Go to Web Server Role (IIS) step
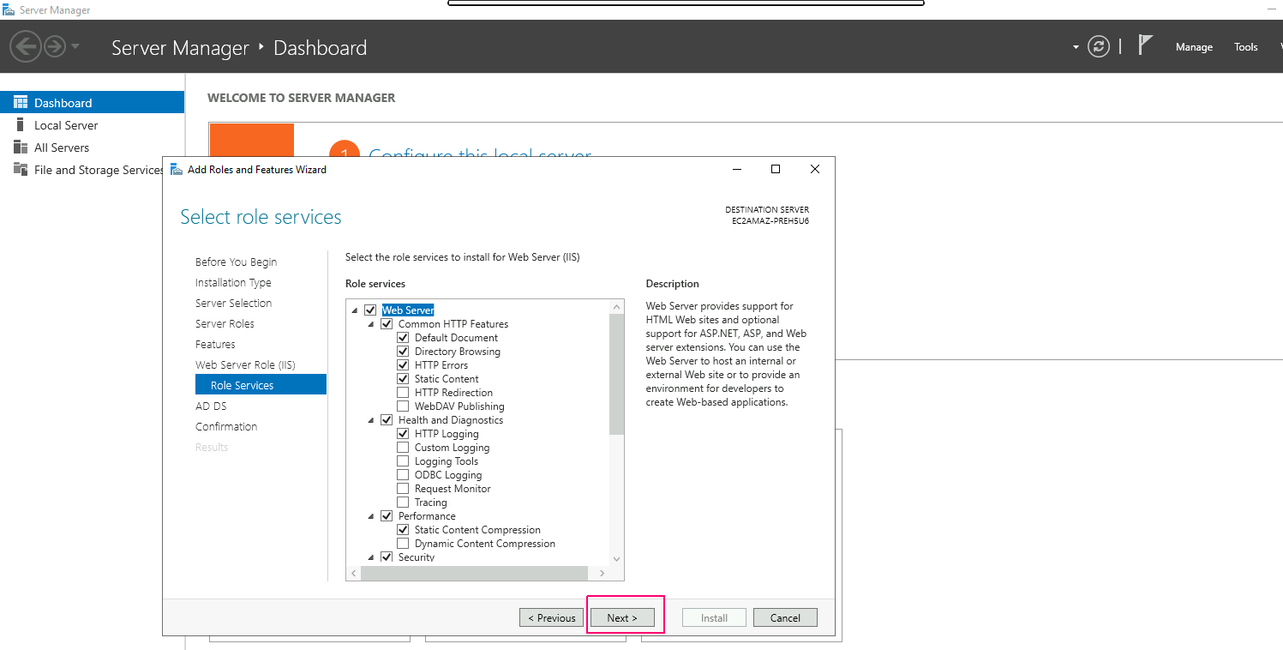 click(x=245, y=364)
